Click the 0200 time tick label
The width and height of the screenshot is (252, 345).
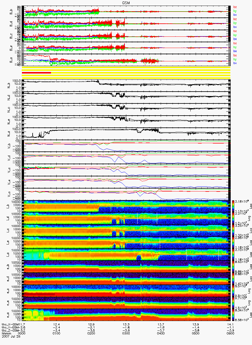[x=91, y=333]
